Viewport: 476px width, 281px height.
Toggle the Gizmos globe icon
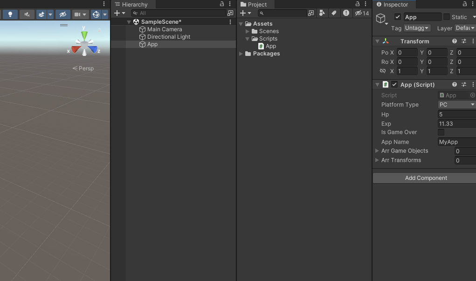pos(96,14)
